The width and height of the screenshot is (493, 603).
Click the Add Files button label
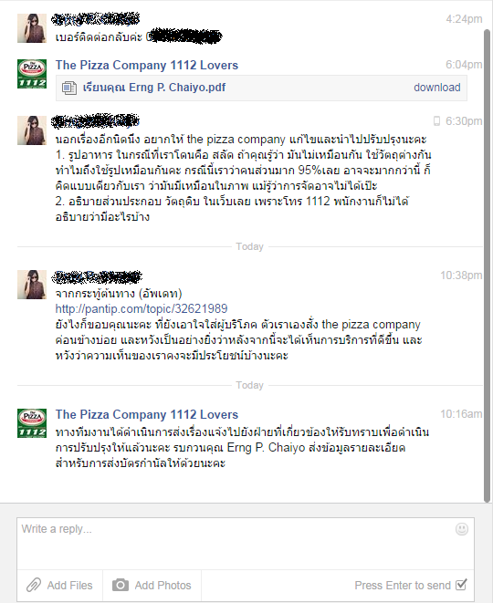(69, 585)
